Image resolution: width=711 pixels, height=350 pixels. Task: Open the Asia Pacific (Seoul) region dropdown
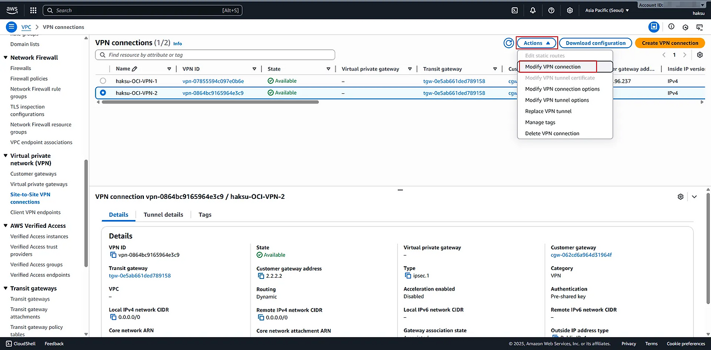(607, 10)
